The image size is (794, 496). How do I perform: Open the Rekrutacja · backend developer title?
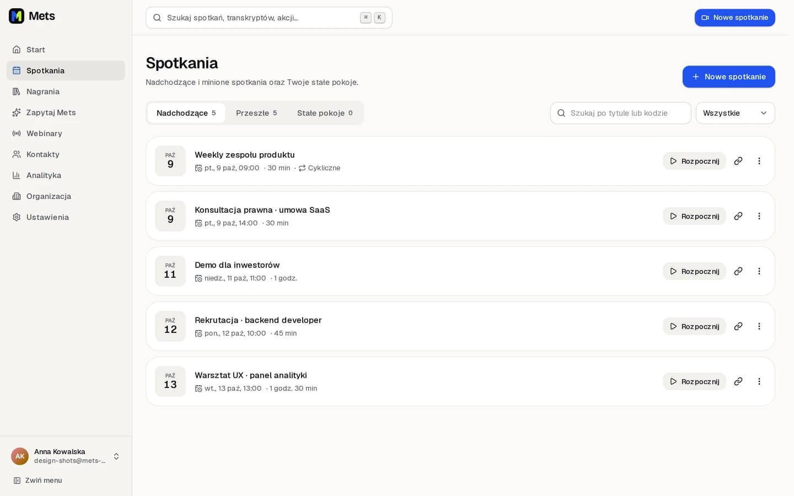pyautogui.click(x=258, y=320)
